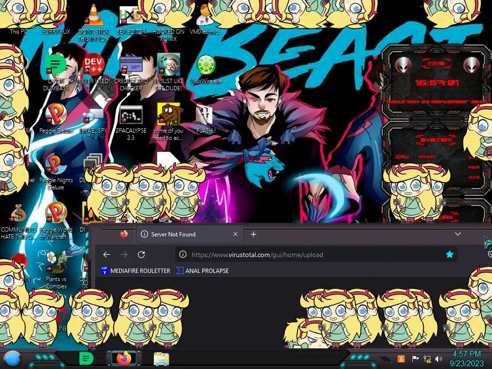Open the ISRAEL SPY desktop icon

94,121
